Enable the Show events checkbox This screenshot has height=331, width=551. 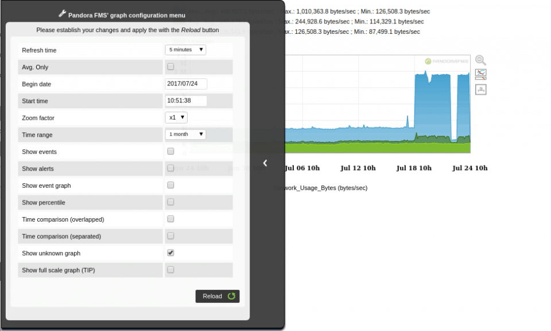click(x=170, y=151)
